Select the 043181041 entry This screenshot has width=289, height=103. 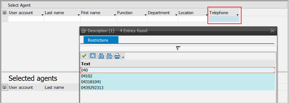pyautogui.click(x=178, y=82)
